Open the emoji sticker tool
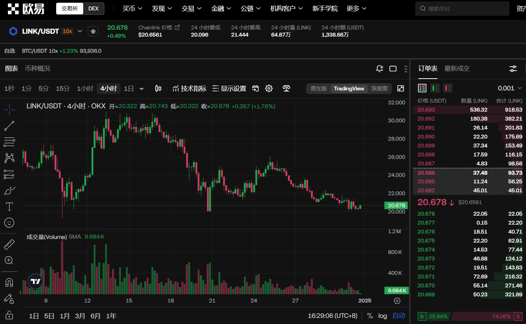The height and width of the screenshot is (324, 526). pos(9,223)
